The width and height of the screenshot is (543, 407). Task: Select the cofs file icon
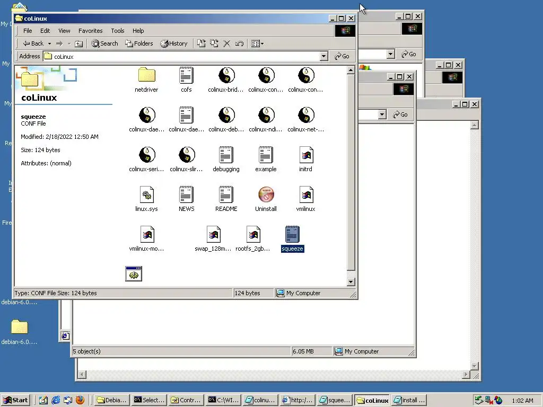186,75
